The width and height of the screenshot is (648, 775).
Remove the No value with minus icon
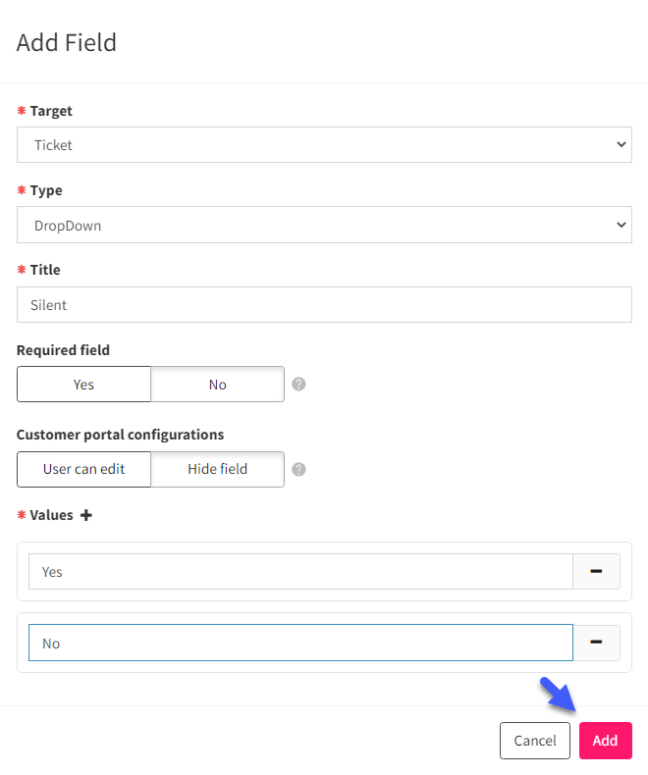[x=596, y=643]
